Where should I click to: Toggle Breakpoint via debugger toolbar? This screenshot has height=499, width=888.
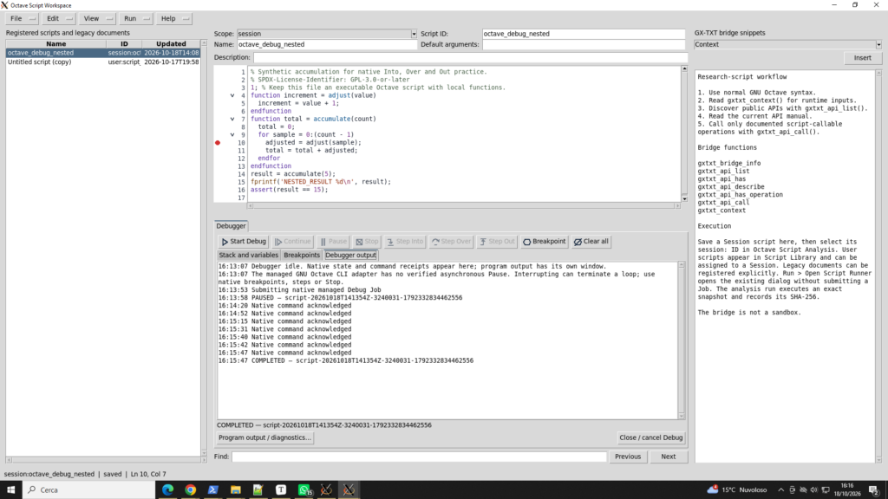coord(545,241)
